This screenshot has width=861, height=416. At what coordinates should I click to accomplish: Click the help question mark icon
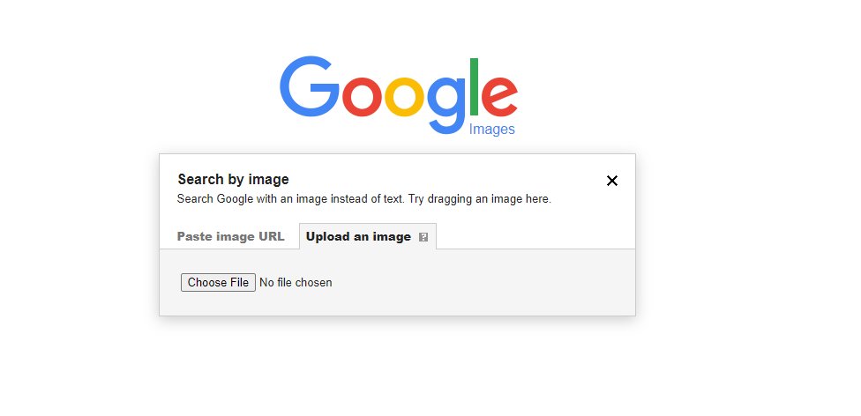[423, 237]
